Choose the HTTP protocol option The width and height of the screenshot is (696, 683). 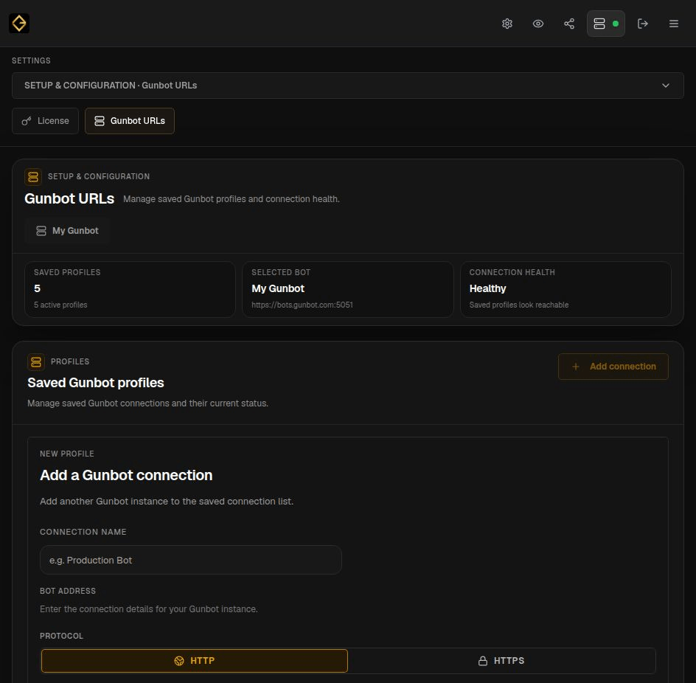tap(195, 660)
